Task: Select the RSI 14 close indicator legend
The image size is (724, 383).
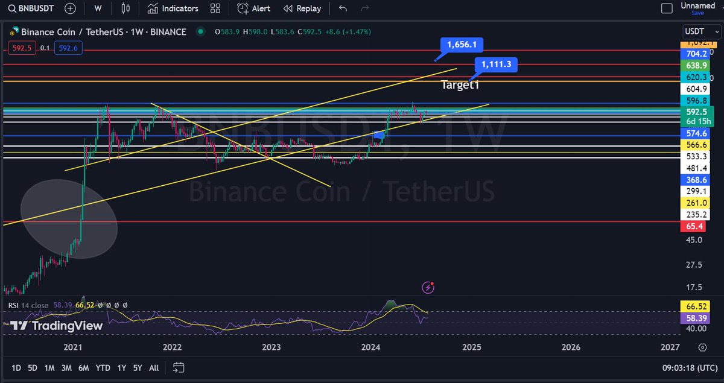Action: (x=28, y=305)
